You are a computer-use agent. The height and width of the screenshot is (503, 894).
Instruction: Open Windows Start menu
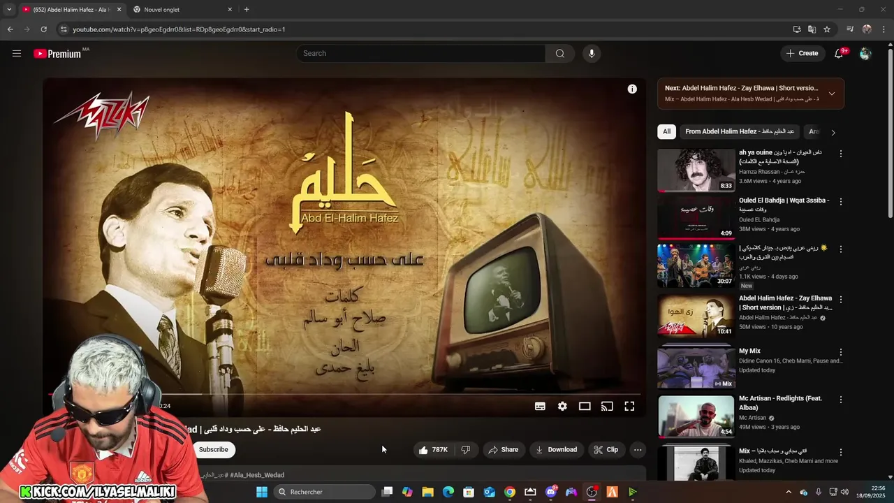coord(262,492)
